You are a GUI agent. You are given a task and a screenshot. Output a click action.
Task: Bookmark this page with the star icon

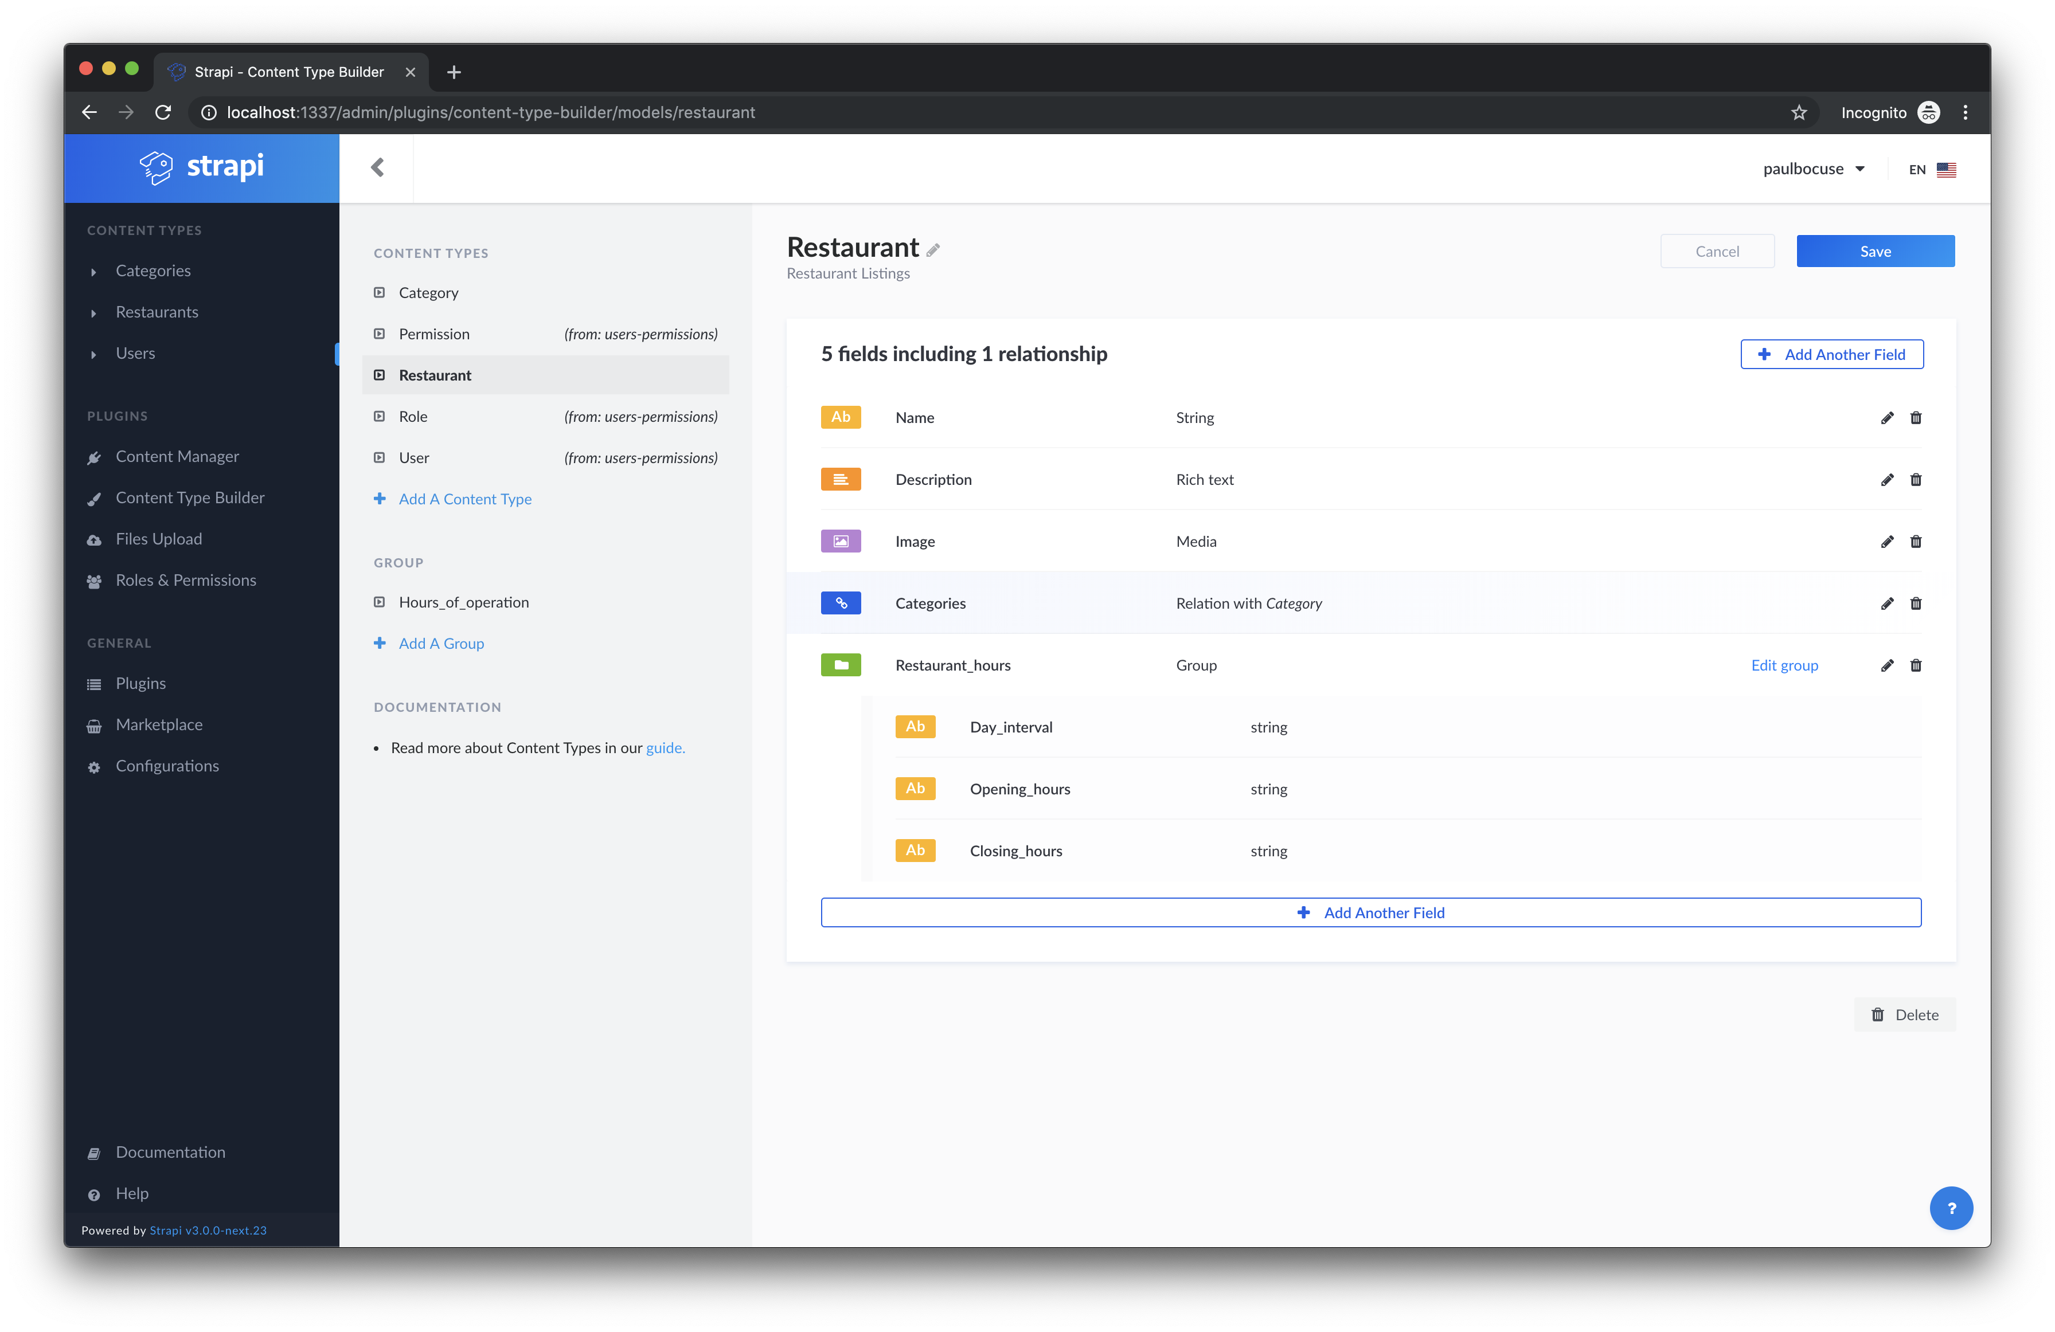click(1799, 113)
